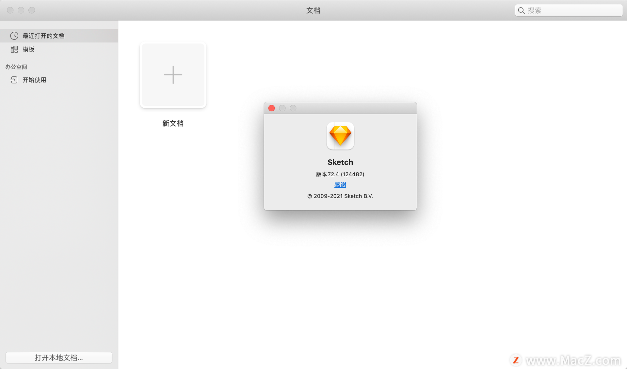The height and width of the screenshot is (369, 627).
Task: Click the clock icon beside 最近打开的文档
Action: (x=14, y=36)
